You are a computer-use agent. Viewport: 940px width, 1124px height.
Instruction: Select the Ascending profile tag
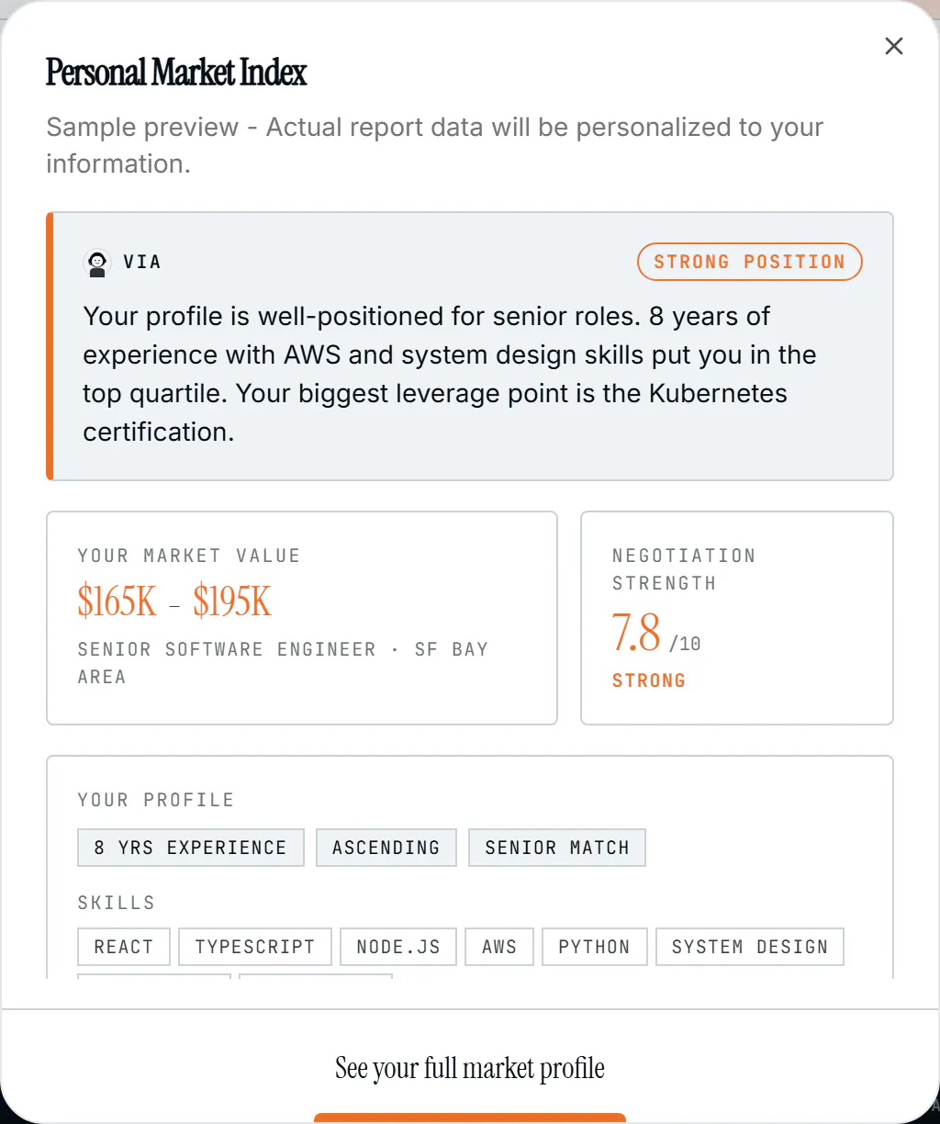386,848
